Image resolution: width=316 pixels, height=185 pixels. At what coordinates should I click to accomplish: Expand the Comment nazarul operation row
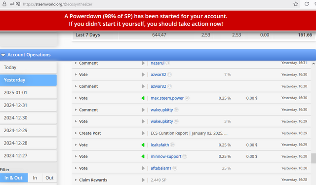[x=76, y=63]
